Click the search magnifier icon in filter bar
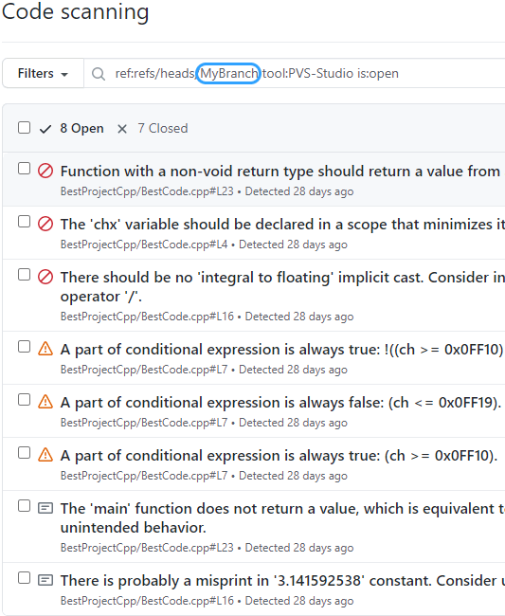 tap(99, 74)
